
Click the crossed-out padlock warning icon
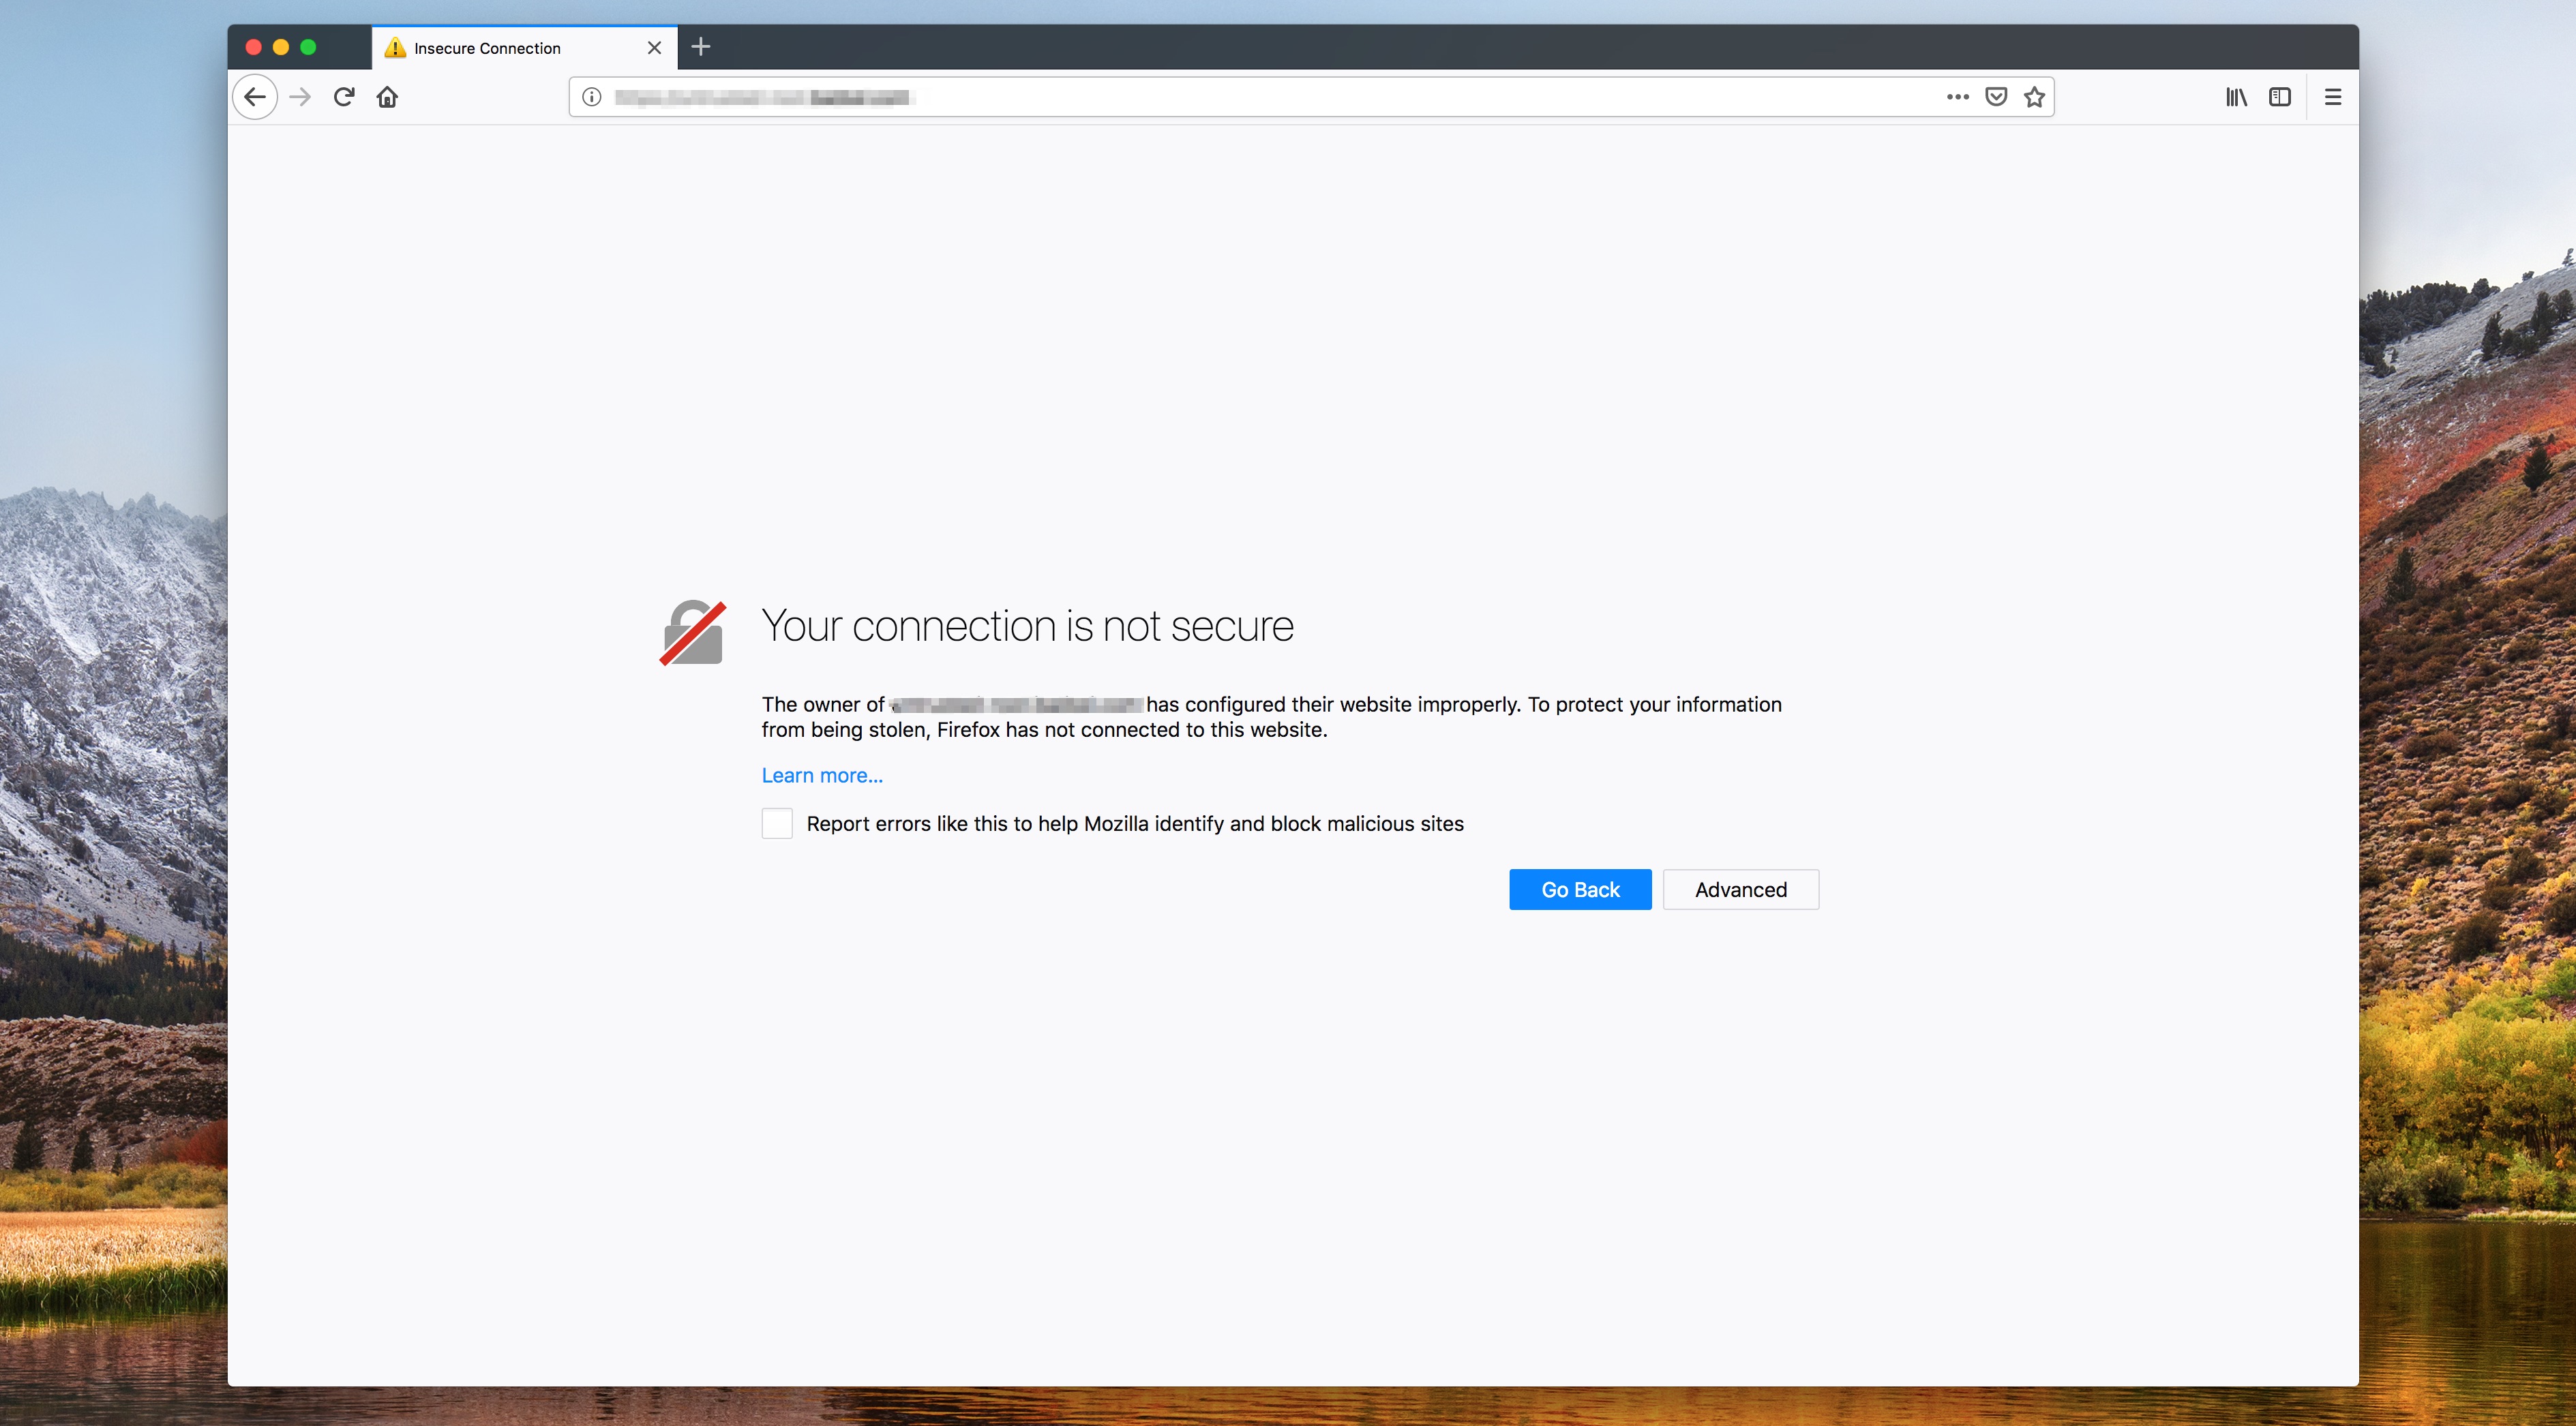pyautogui.click(x=692, y=632)
